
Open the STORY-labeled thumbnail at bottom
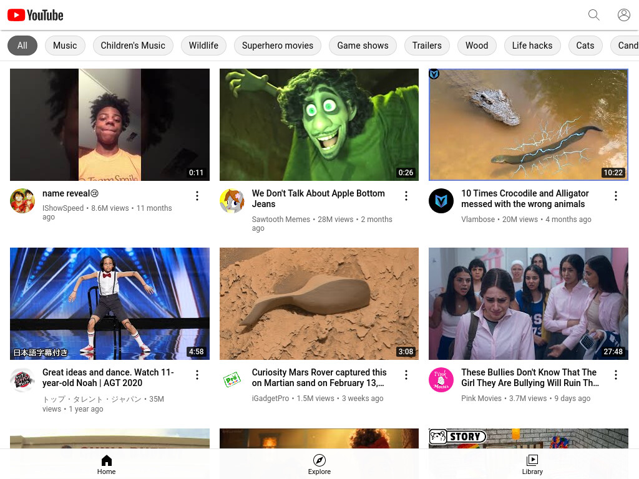[x=529, y=438]
